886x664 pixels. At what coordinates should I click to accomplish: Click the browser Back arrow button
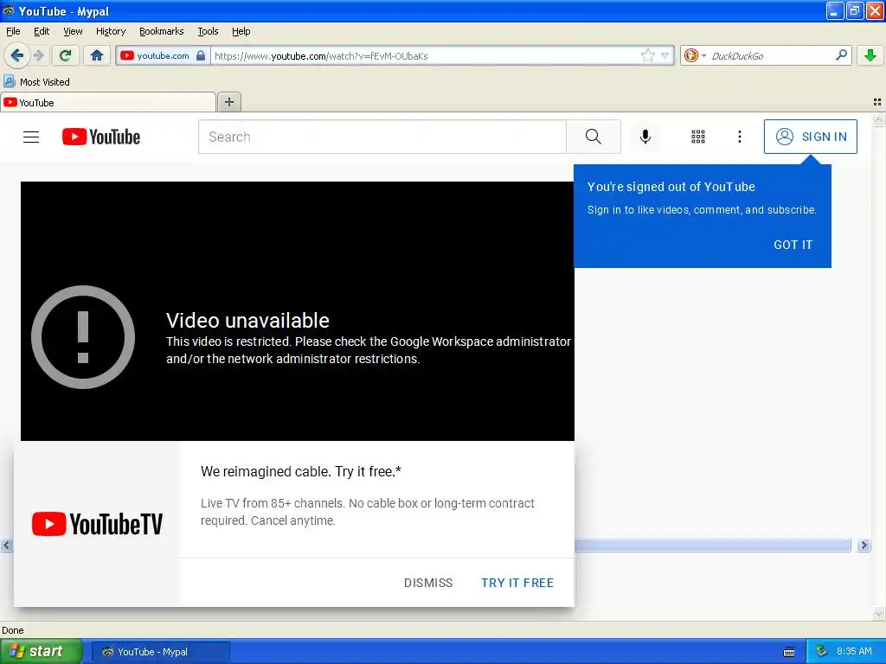[16, 55]
